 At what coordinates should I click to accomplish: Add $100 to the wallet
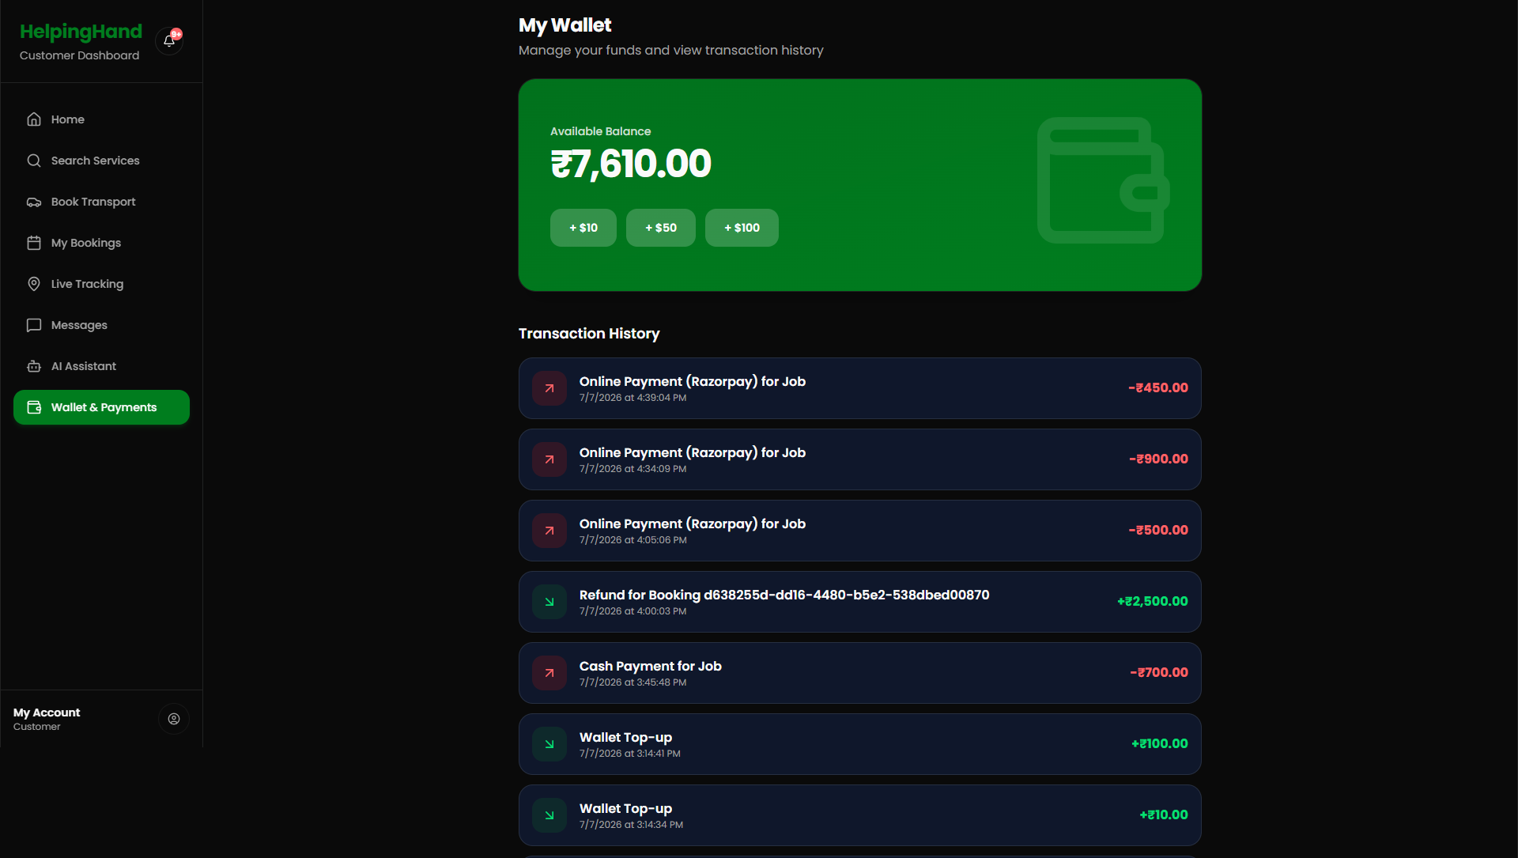742,228
